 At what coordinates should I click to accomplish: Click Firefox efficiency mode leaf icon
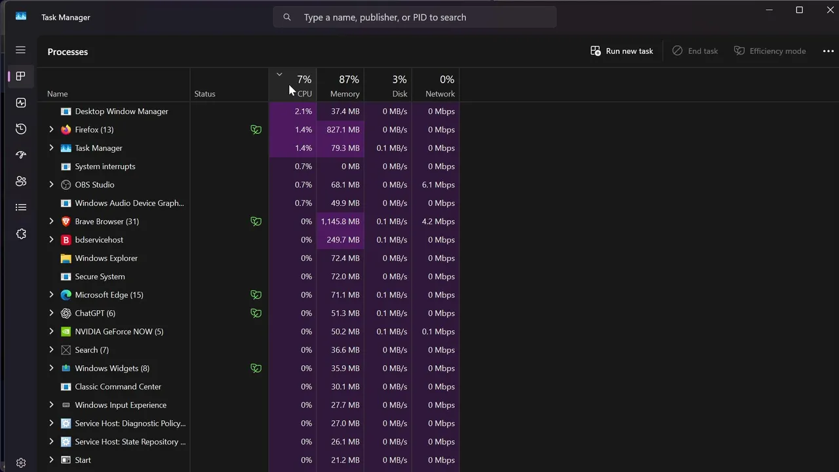256,130
